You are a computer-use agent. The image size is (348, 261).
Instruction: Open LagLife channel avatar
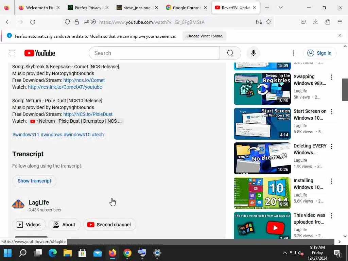coord(18,204)
